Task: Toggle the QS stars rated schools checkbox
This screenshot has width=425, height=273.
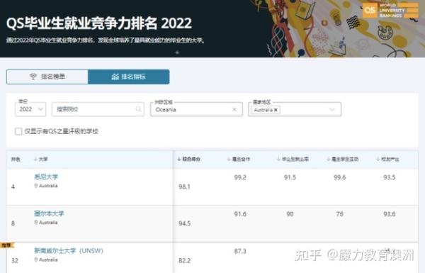Action: [x=18, y=131]
